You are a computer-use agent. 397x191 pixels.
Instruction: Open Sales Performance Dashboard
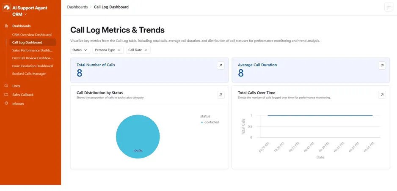[33, 50]
